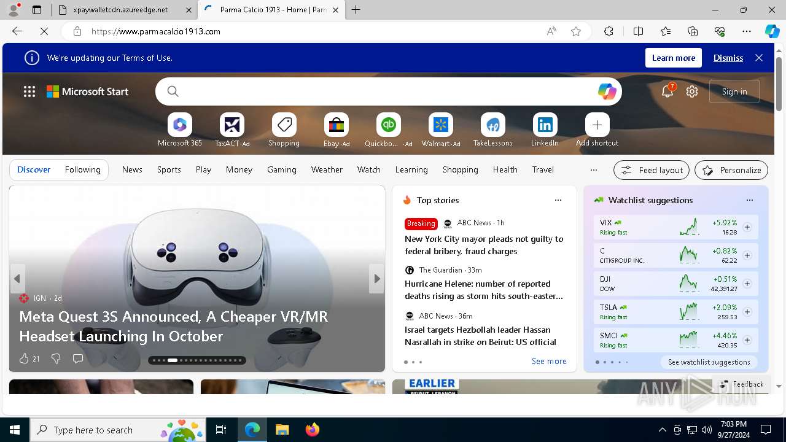Open Microsoft Start settings gear
Screen dimensions: 786x442
point(692,91)
